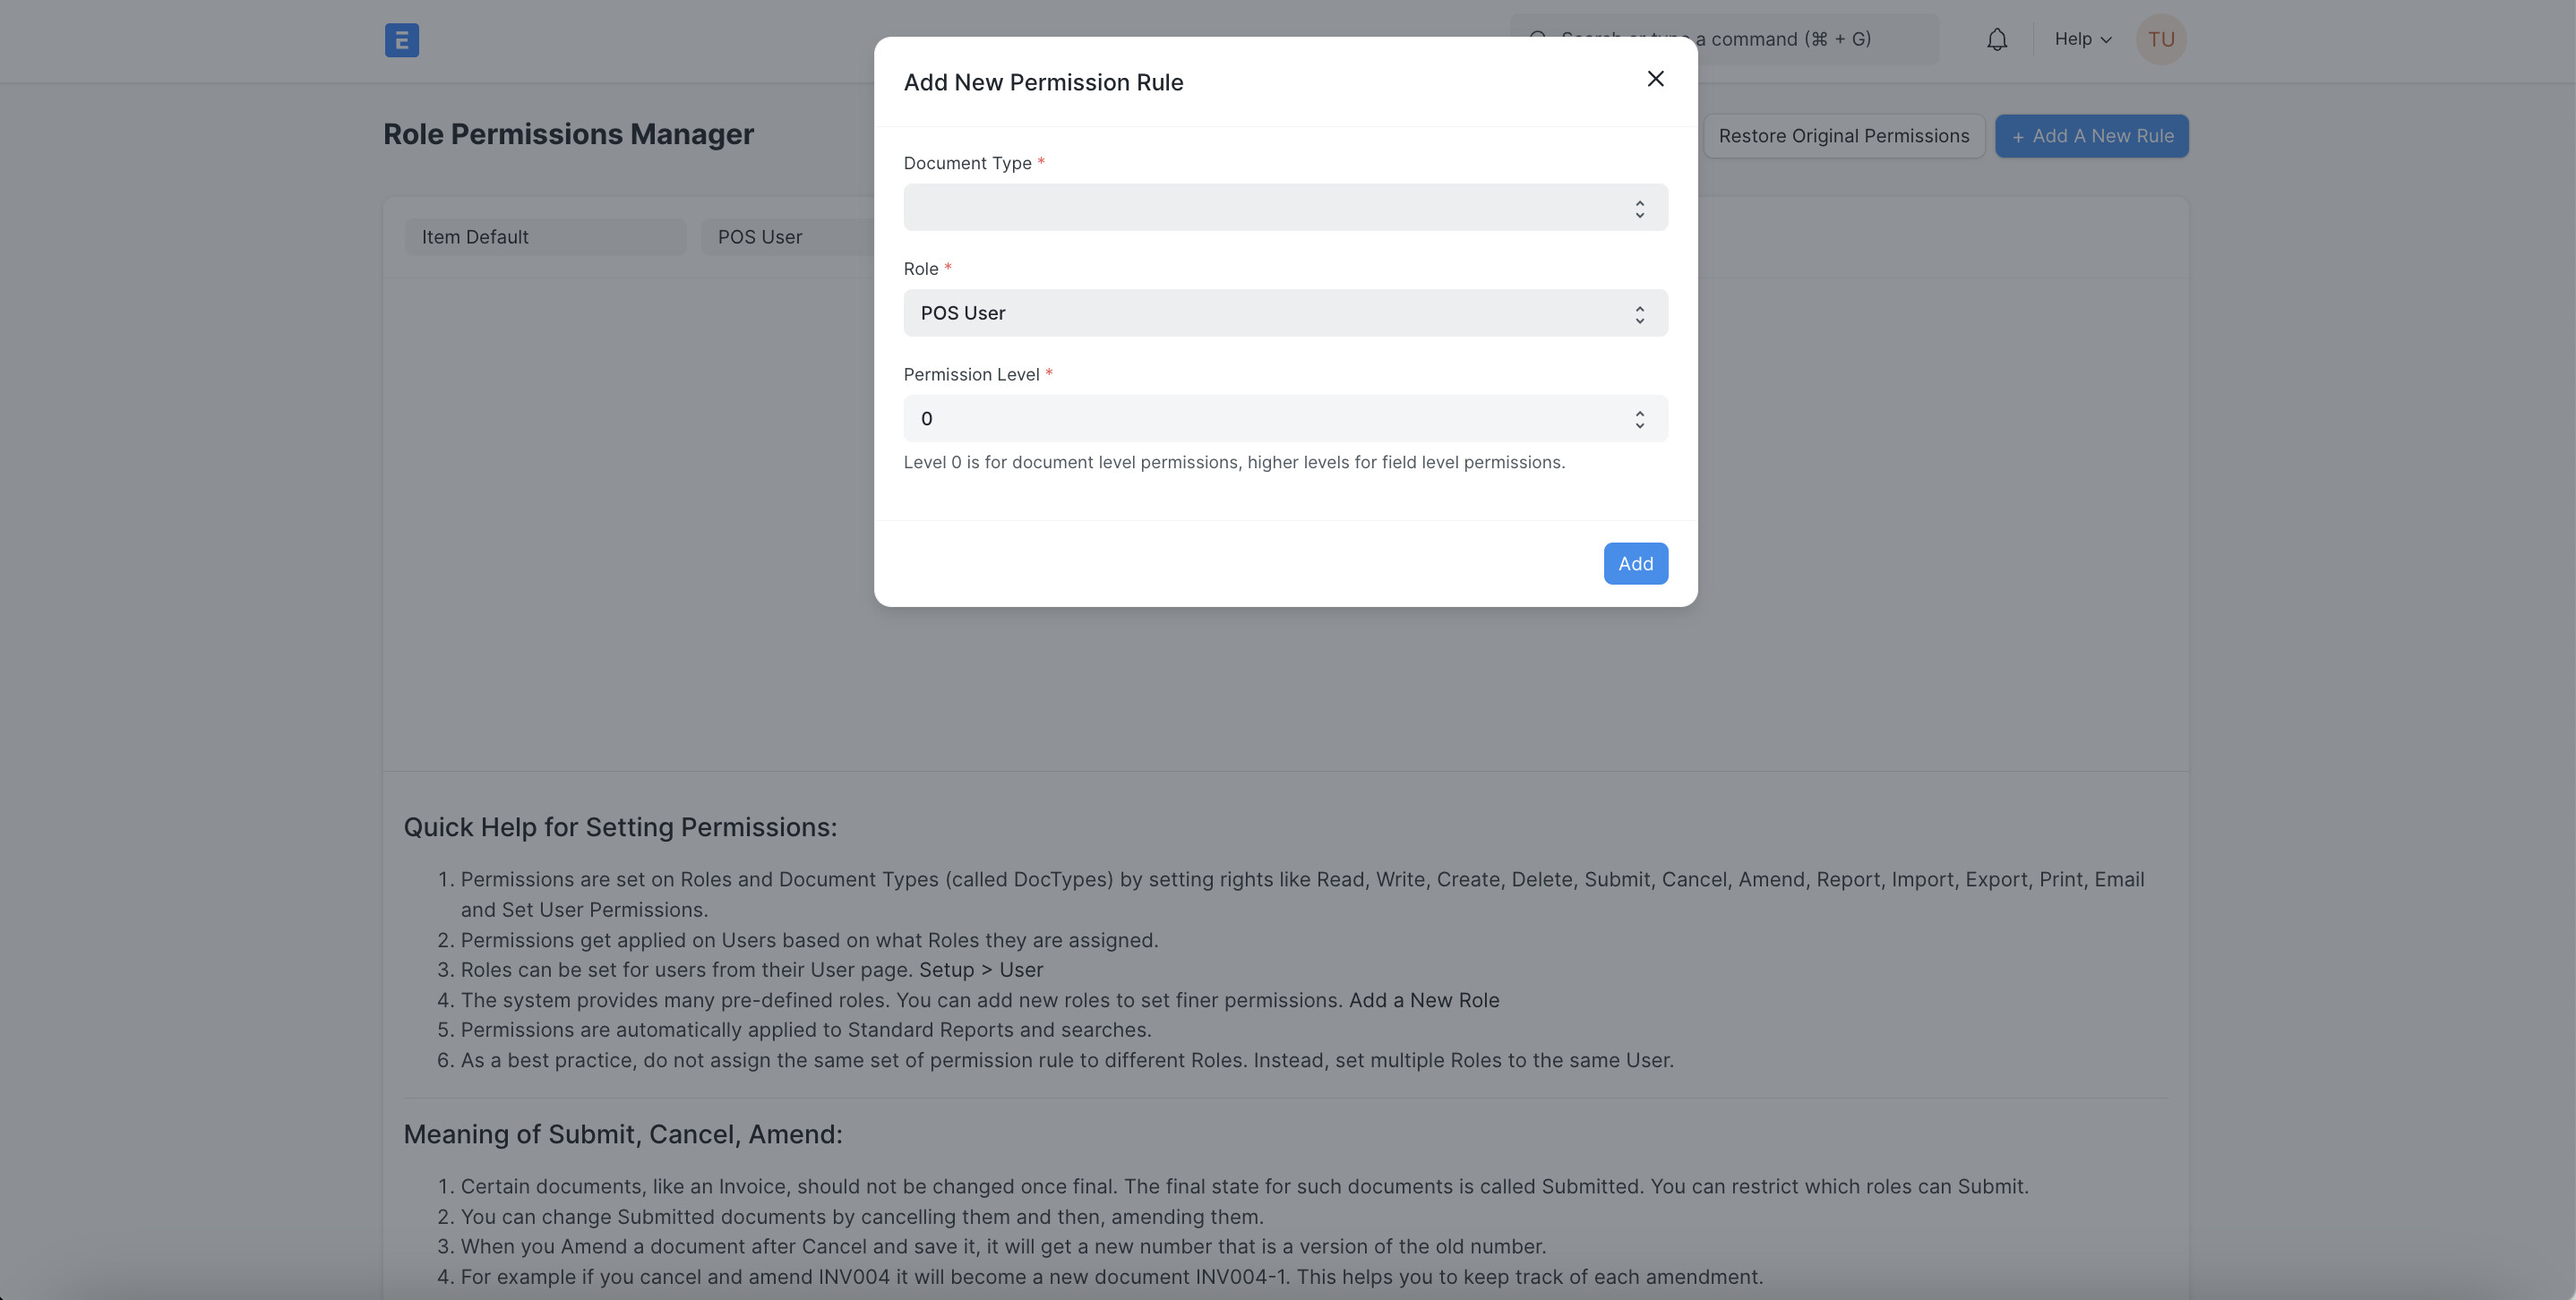This screenshot has height=1300, width=2576.
Task: Open the Setup > User link
Action: pyautogui.click(x=980, y=970)
